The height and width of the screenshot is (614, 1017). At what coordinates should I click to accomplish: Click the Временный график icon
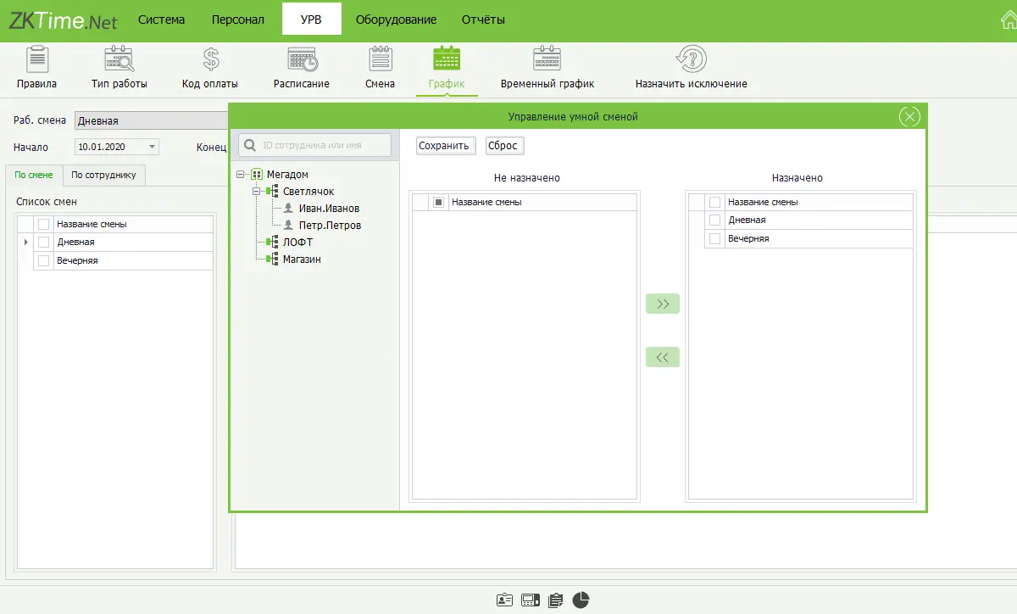547,59
